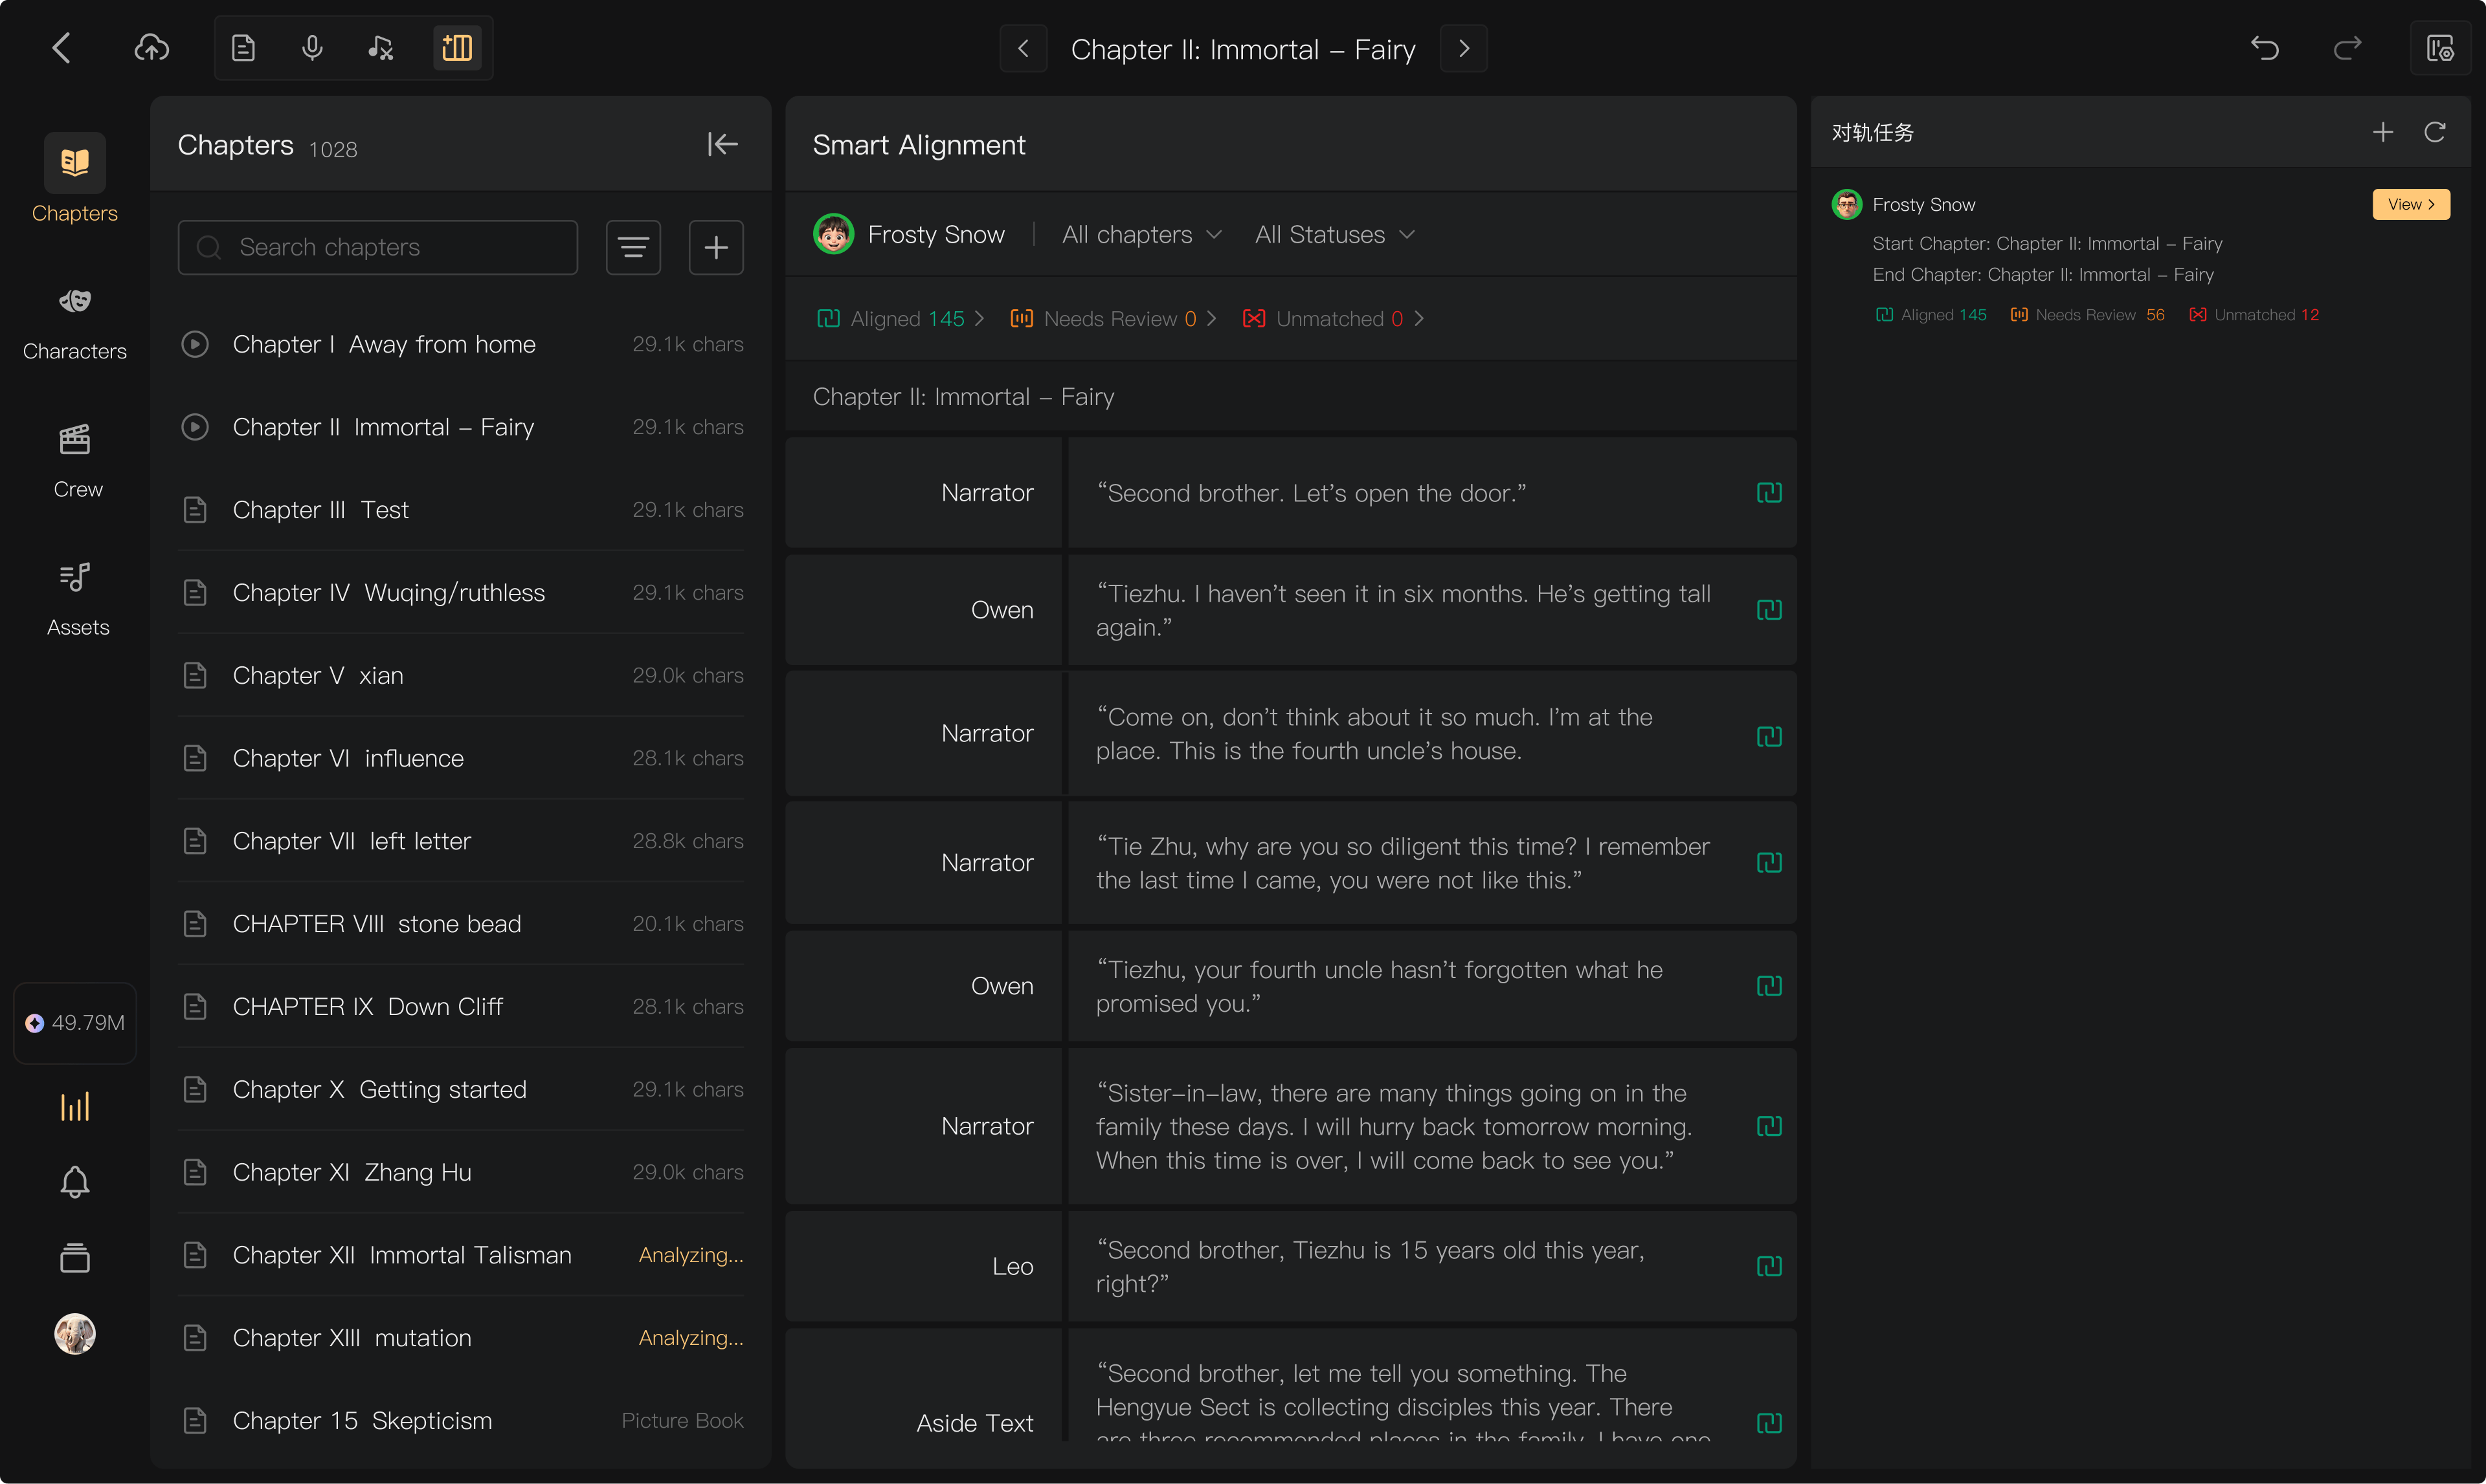Viewport: 2486px width, 1484px height.
Task: Go back using top-left arrow
Action: click(x=62, y=48)
